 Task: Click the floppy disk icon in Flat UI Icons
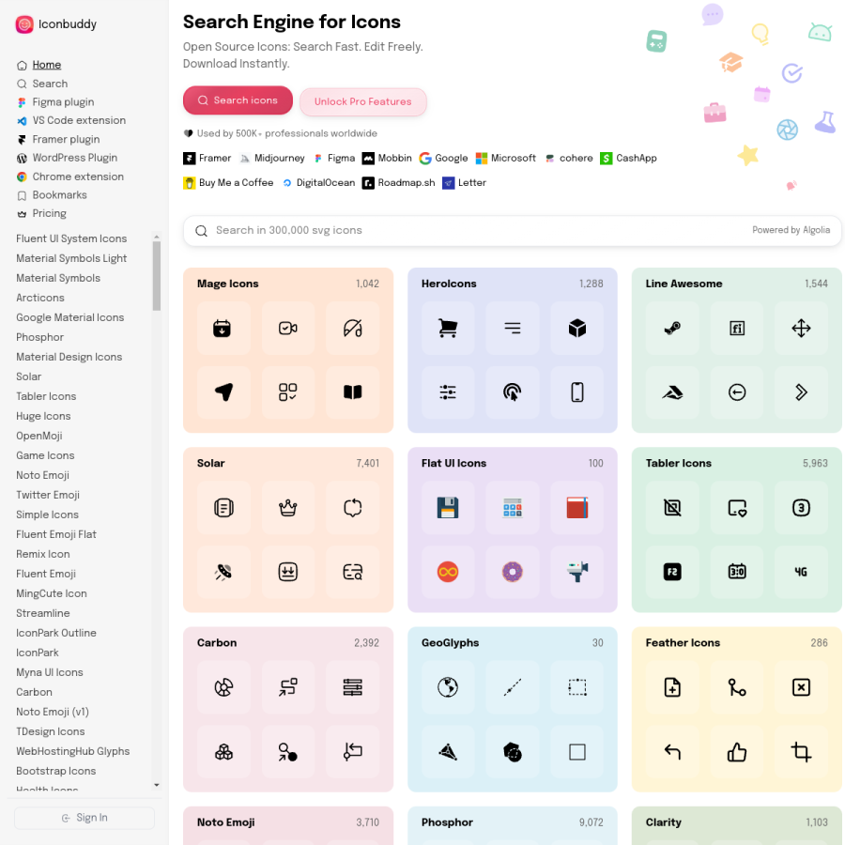click(x=448, y=508)
